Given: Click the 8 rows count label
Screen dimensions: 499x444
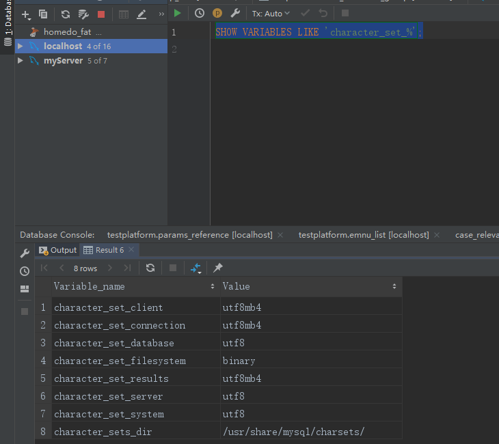Looking at the screenshot, I should tap(85, 268).
